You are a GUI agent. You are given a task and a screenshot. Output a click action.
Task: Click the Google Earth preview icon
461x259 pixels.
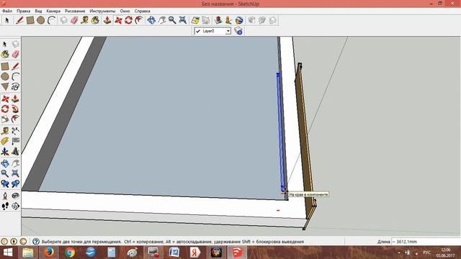(239, 20)
